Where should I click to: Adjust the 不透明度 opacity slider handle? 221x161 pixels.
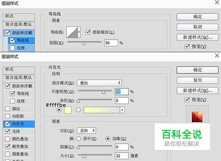pos(103,92)
